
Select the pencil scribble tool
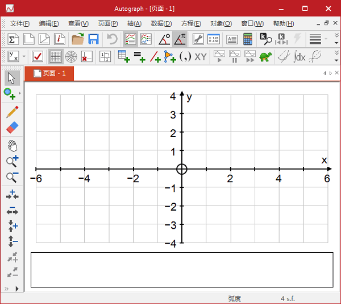(12, 112)
